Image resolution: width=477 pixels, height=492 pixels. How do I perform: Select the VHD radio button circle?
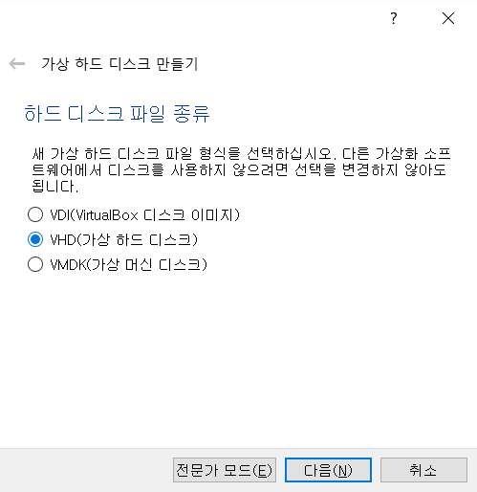pos(35,239)
